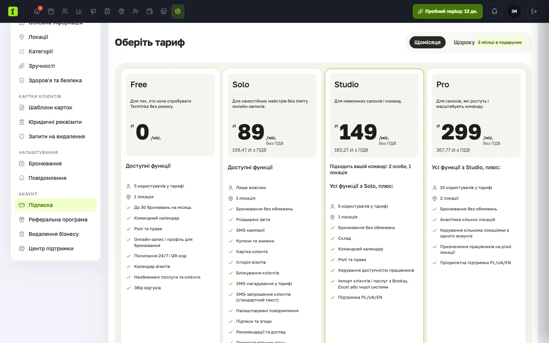This screenshot has height=343, width=549.
Task: Open the storefront icon in top bar
Action: click(164, 11)
